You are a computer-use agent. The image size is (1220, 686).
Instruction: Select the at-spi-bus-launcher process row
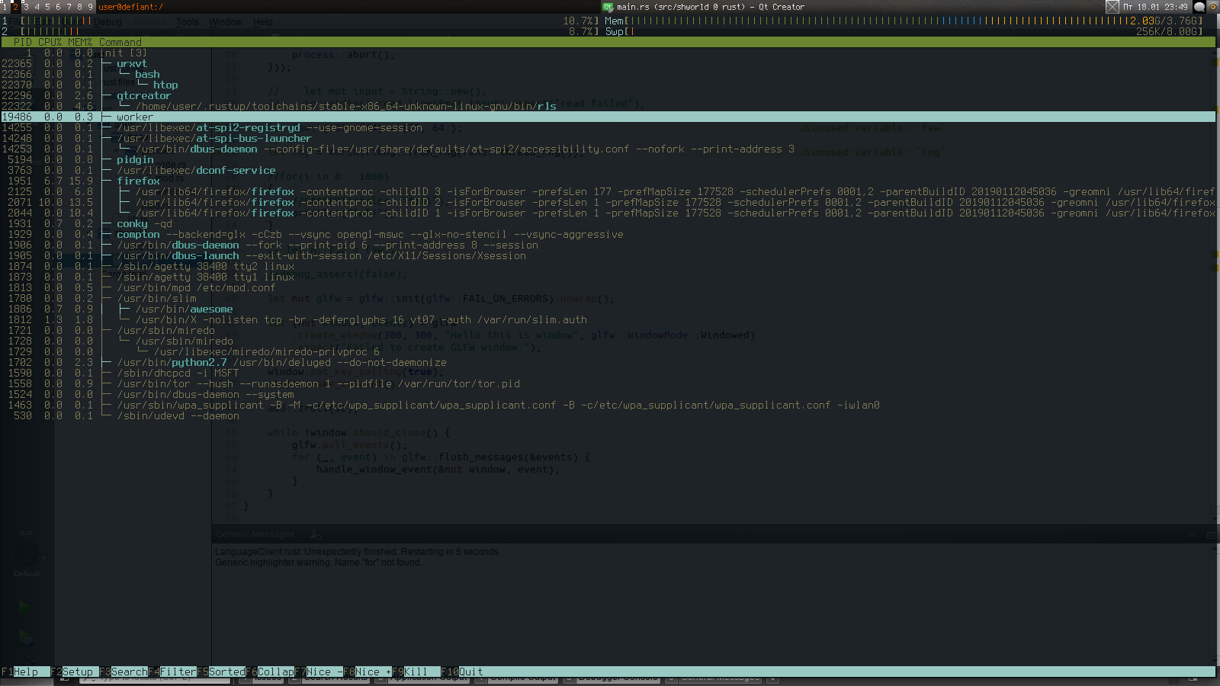(x=608, y=138)
